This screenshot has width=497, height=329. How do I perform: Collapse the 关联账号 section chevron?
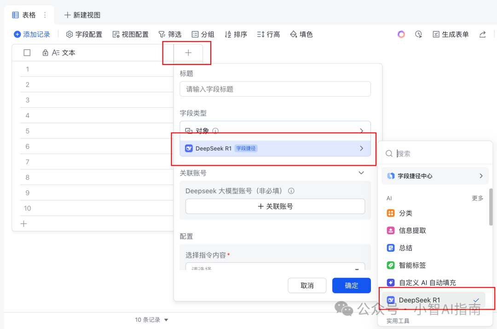pyautogui.click(x=361, y=173)
